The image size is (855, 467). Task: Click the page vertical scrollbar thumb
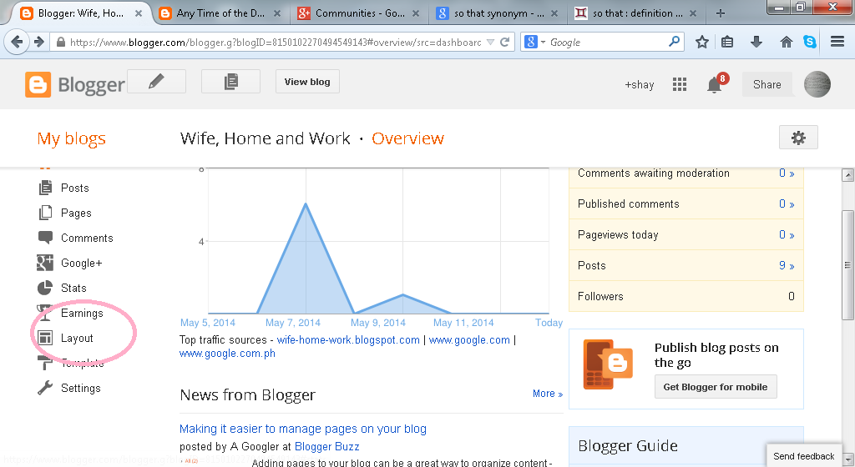(x=847, y=265)
